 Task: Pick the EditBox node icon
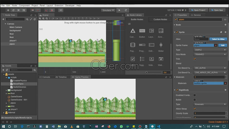pos(151,45)
